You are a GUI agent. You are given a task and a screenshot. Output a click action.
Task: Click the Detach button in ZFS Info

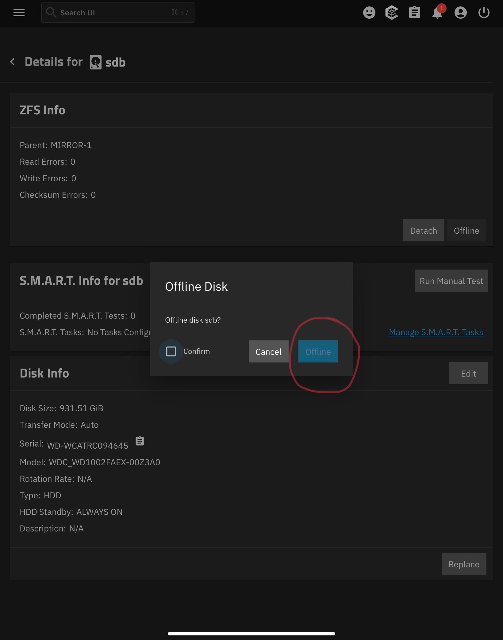(424, 231)
